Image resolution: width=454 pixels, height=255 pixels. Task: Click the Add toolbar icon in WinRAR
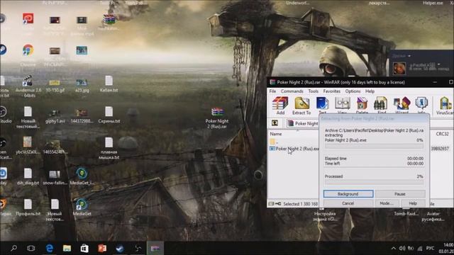click(280, 106)
